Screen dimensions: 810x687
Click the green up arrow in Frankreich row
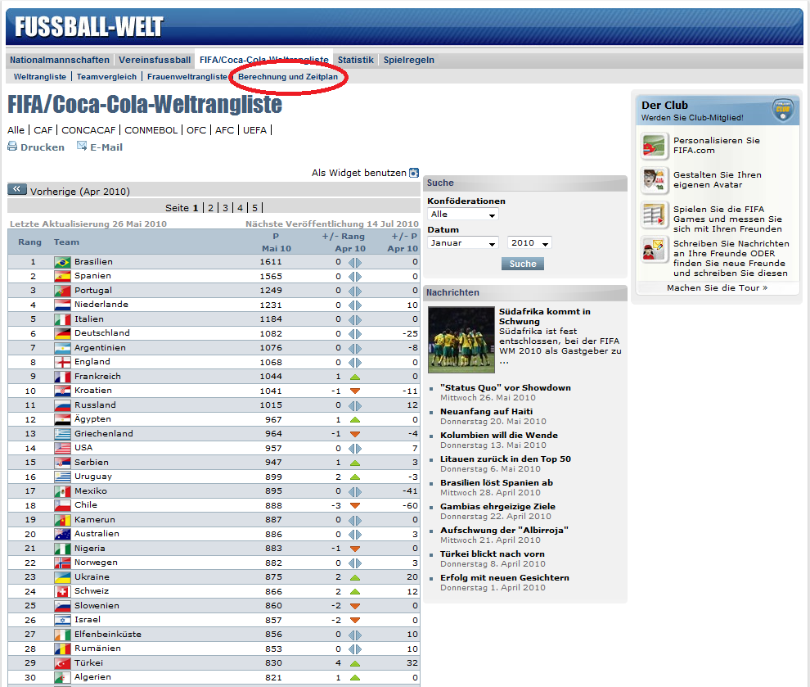(x=355, y=377)
